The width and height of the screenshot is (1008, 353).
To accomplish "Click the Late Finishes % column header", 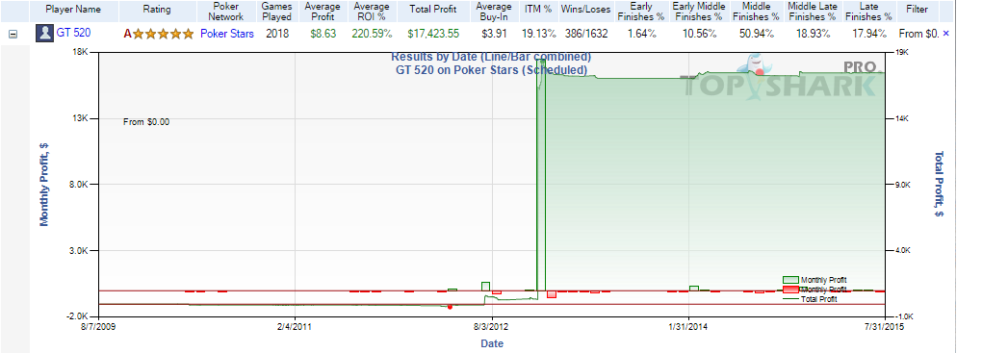I will [869, 12].
